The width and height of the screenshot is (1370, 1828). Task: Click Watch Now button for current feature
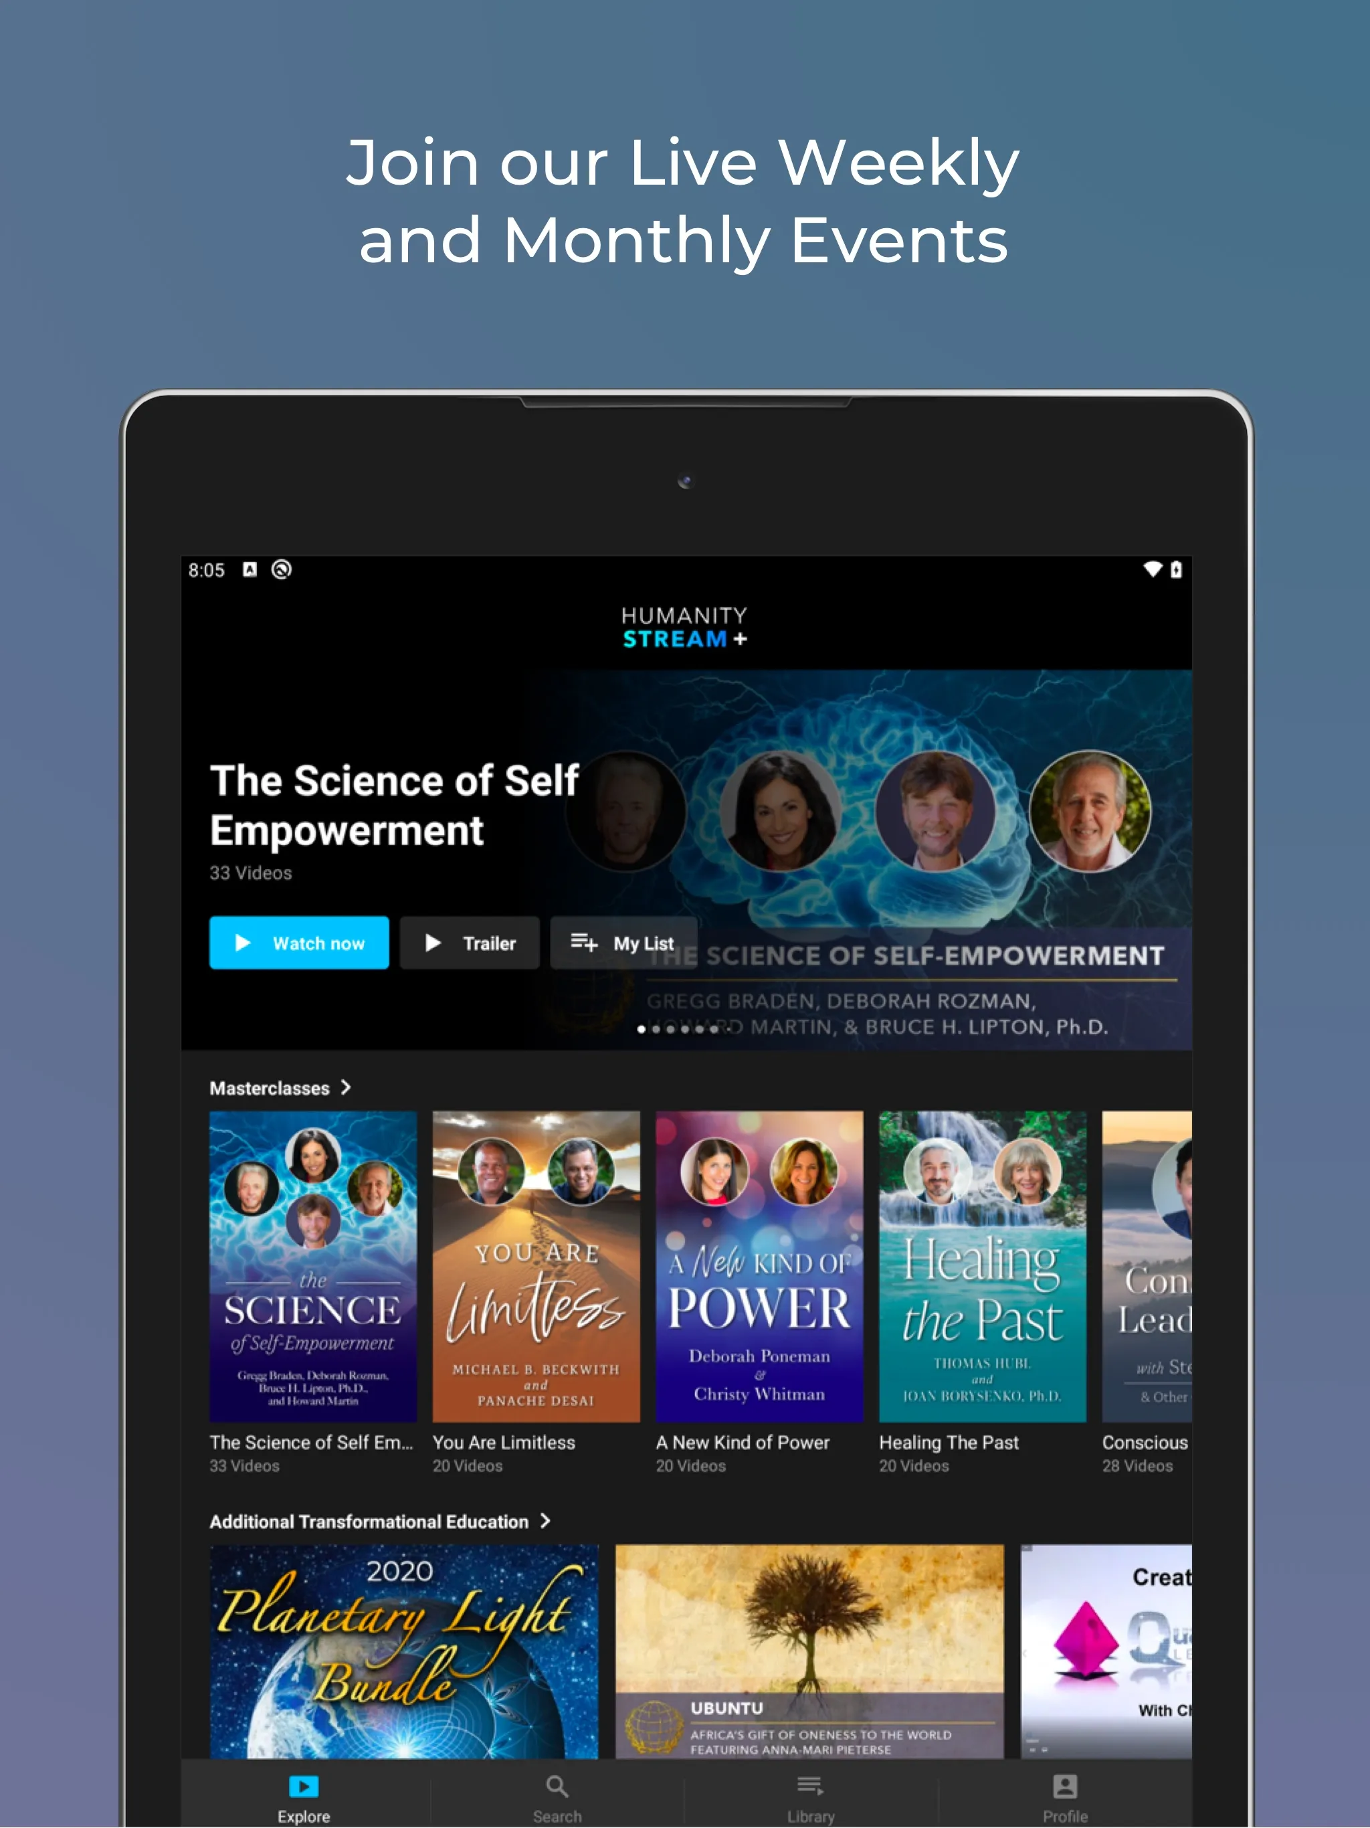pos(298,944)
